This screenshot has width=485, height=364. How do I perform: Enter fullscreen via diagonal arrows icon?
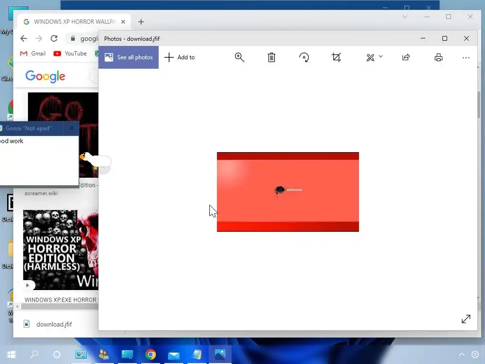click(x=466, y=319)
